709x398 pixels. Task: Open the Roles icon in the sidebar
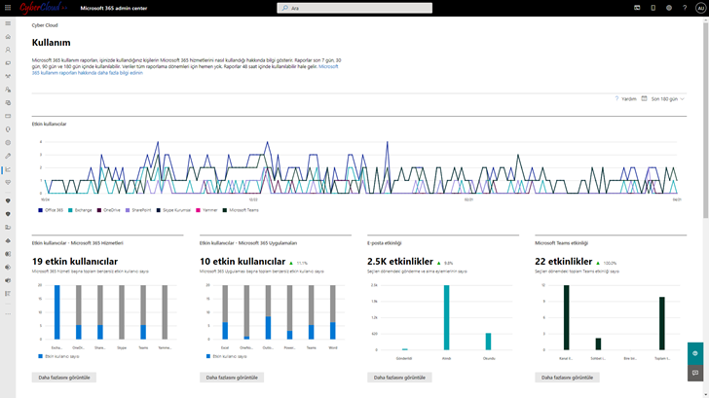point(8,90)
